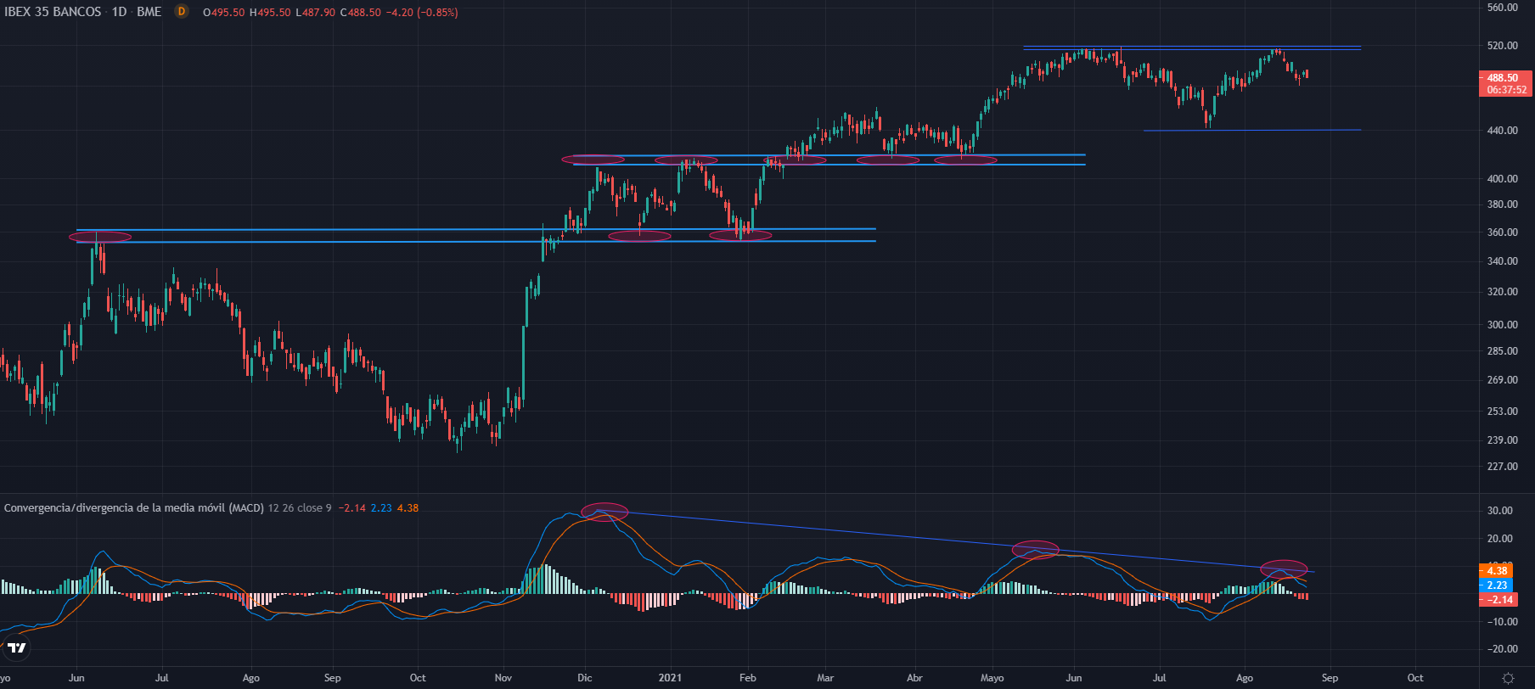Click the 440.00 price axis label

[x=1503, y=131]
